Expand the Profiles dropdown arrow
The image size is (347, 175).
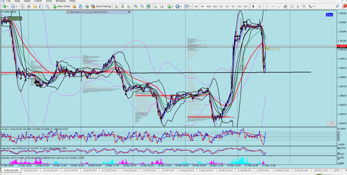pos(16,6)
